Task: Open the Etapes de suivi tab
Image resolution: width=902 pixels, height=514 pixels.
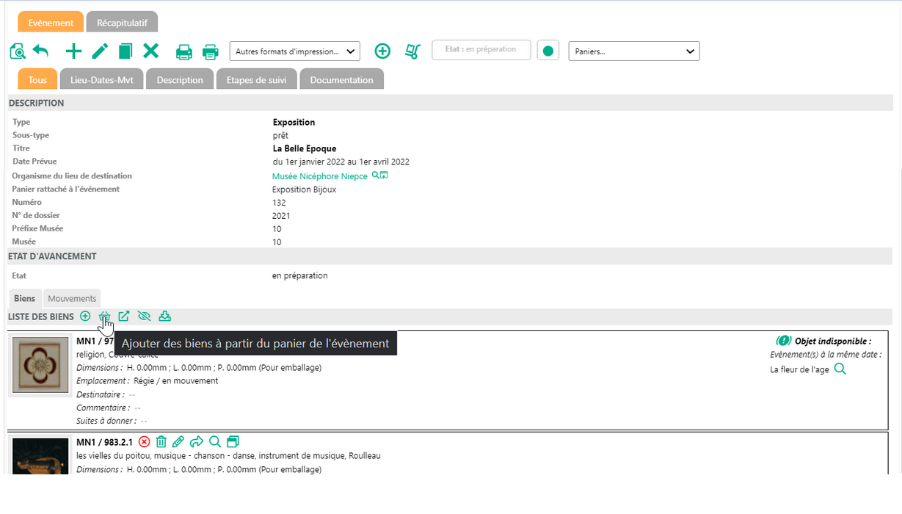Action: click(x=256, y=80)
